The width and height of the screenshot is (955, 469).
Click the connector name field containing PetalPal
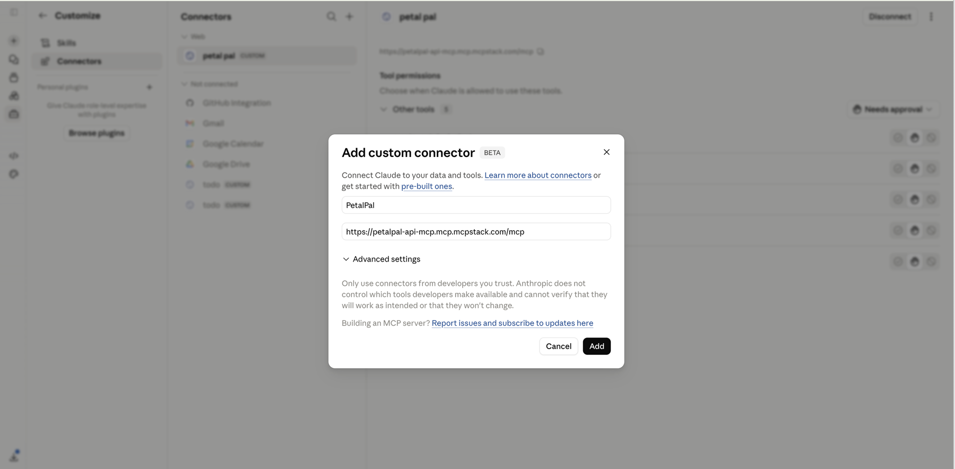tap(476, 205)
